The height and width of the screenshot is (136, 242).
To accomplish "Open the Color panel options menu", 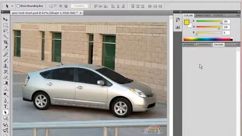I will tap(238, 15).
